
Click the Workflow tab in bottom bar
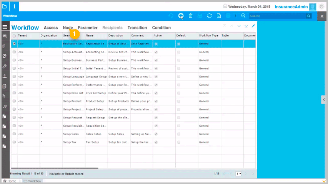(x=32, y=181)
